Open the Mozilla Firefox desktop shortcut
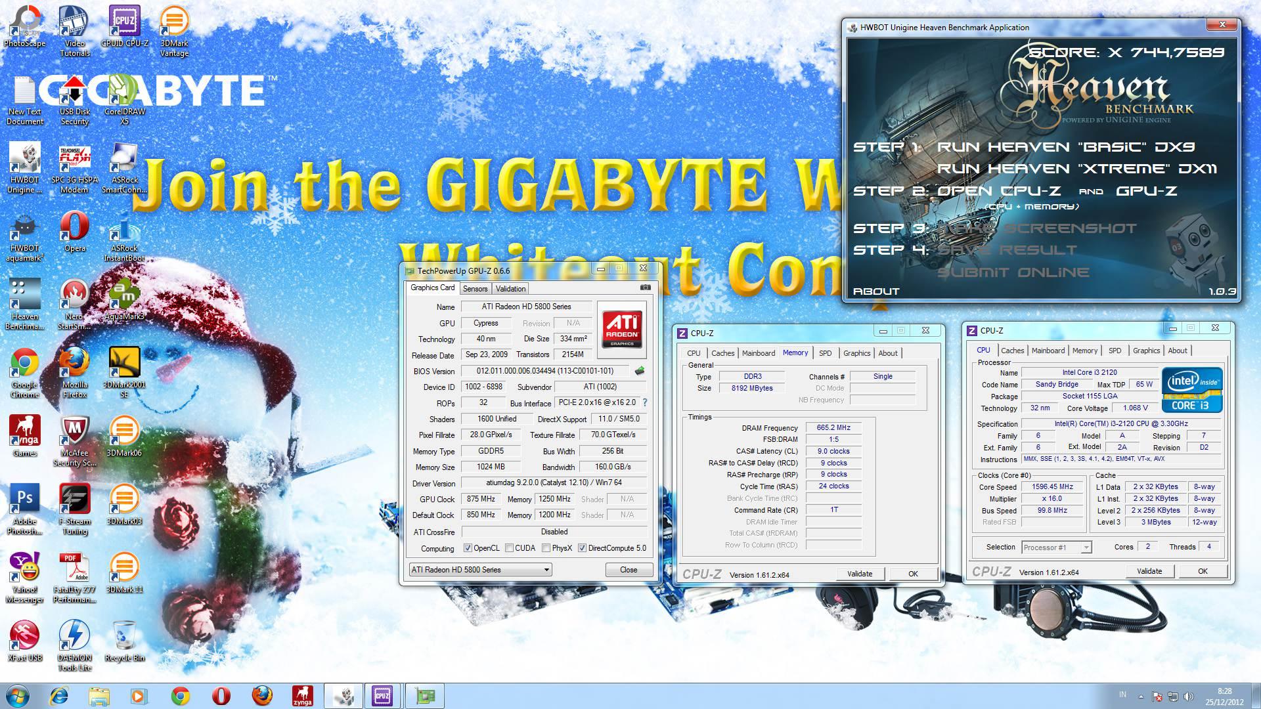The height and width of the screenshot is (709, 1261). tap(75, 374)
